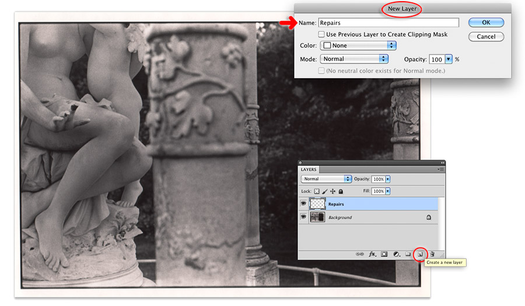
Task: Click the Add layer style fx icon
Action: [373, 254]
